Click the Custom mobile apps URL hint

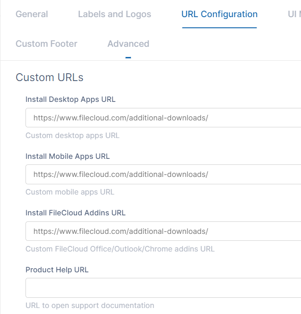click(x=70, y=192)
